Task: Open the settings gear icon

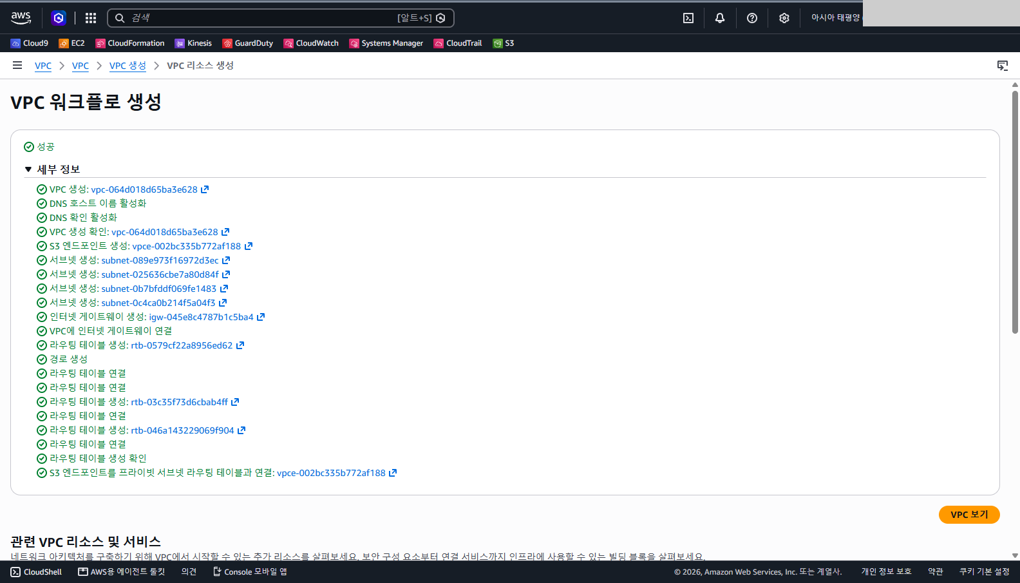Action: pyautogui.click(x=784, y=18)
